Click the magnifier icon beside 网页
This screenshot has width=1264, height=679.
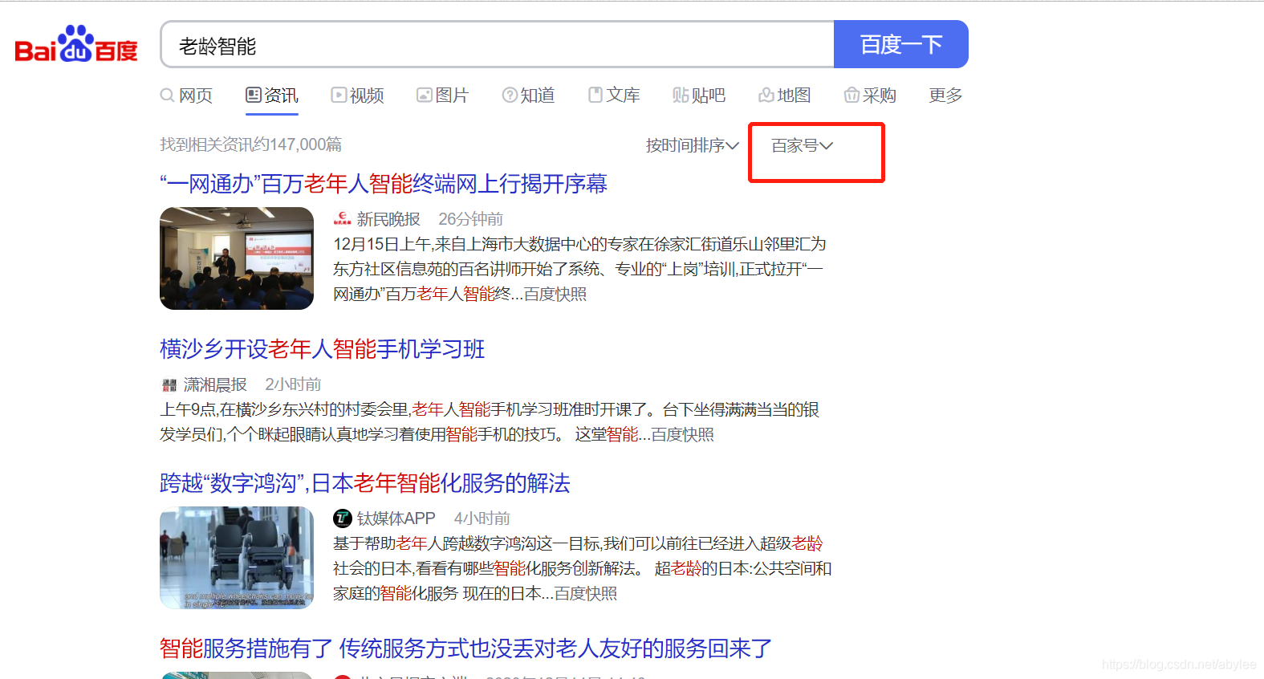click(x=167, y=96)
